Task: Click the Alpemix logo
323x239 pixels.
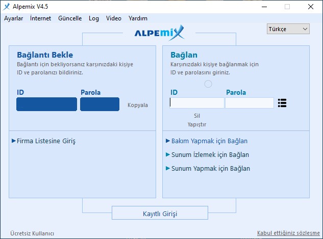Action: [x=159, y=33]
